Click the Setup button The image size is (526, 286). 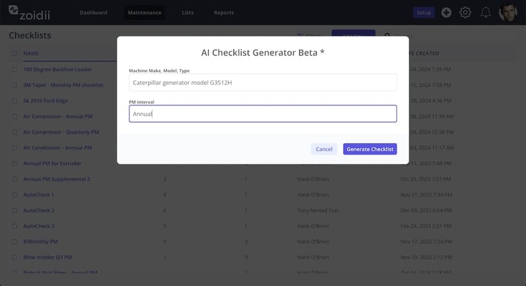[424, 13]
